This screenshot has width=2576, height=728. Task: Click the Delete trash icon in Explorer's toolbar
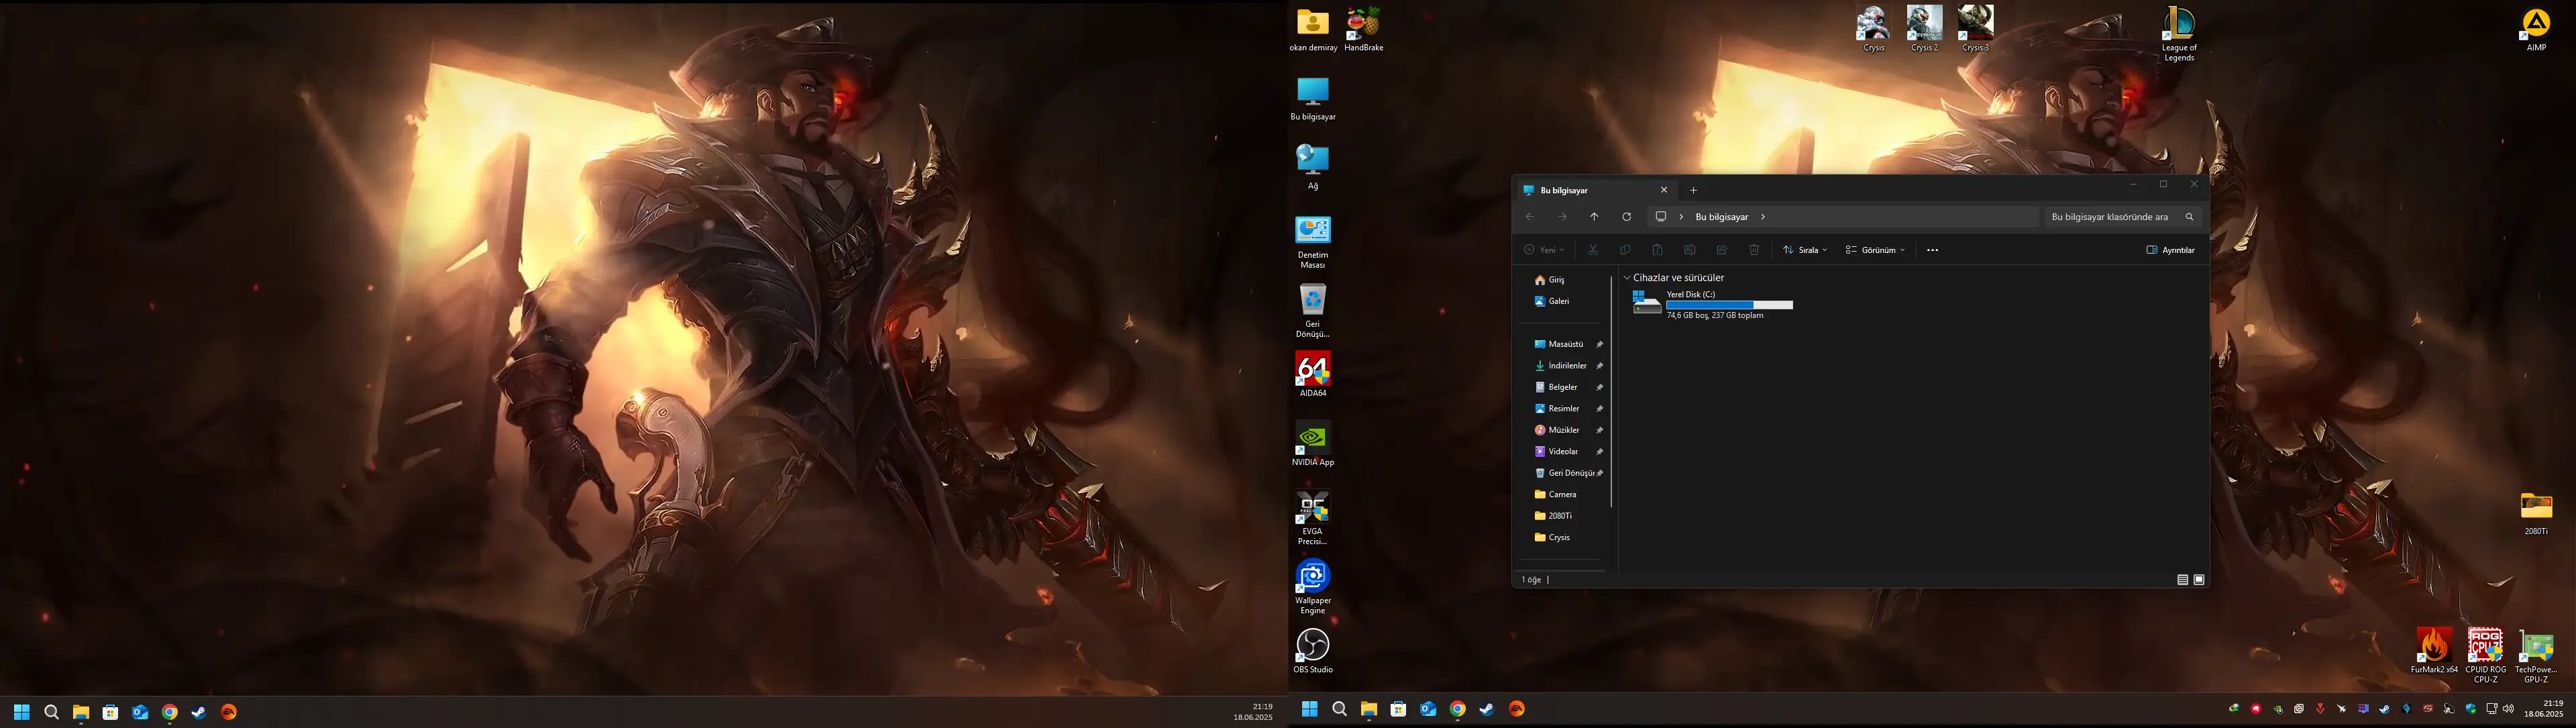coord(1754,250)
